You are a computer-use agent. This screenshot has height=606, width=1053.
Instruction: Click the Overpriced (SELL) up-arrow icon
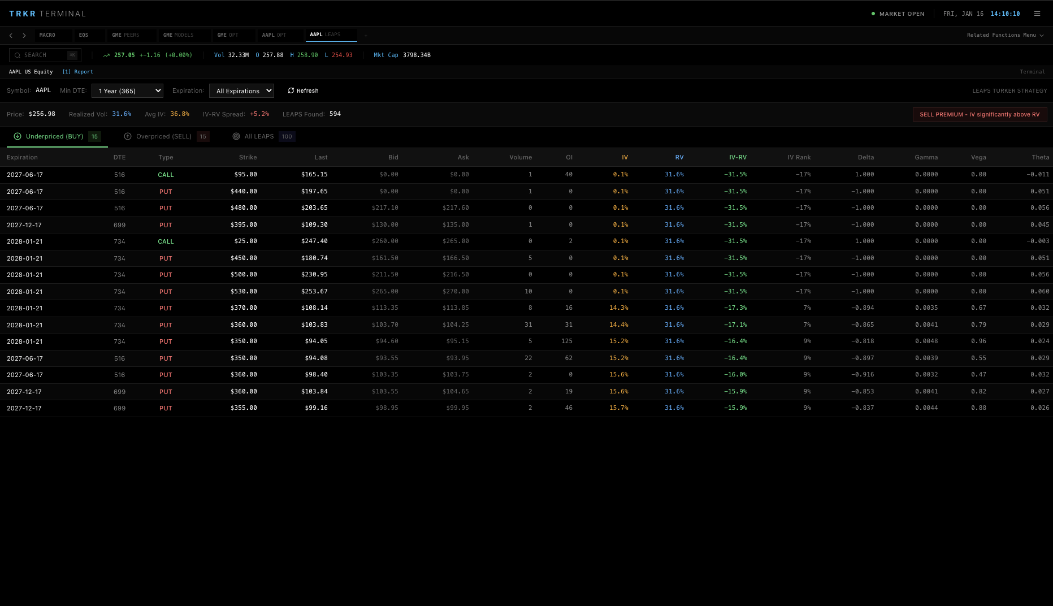[x=128, y=136]
